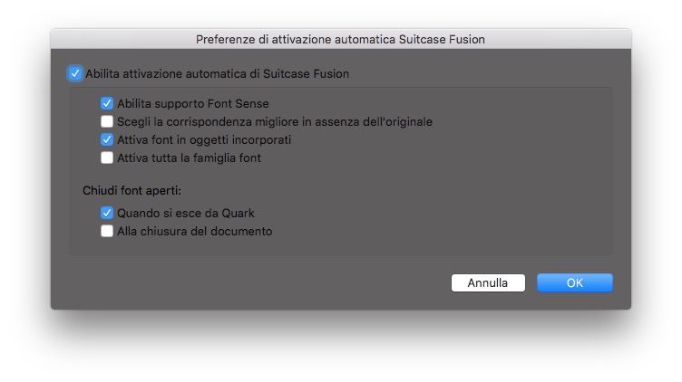The image size is (682, 382).
Task: Uncheck the 'Abilita supporto Font Sense' checkbox
Action: (107, 104)
